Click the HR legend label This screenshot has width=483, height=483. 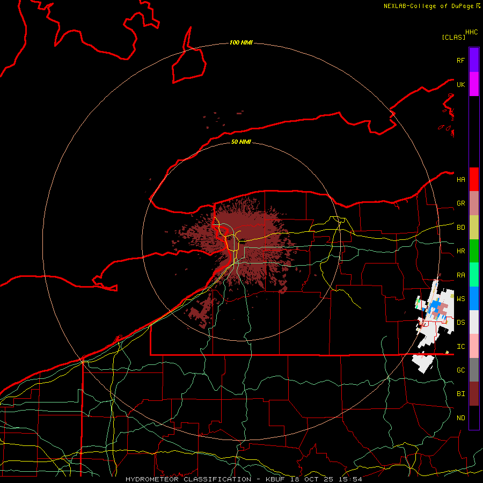pyautogui.click(x=460, y=251)
